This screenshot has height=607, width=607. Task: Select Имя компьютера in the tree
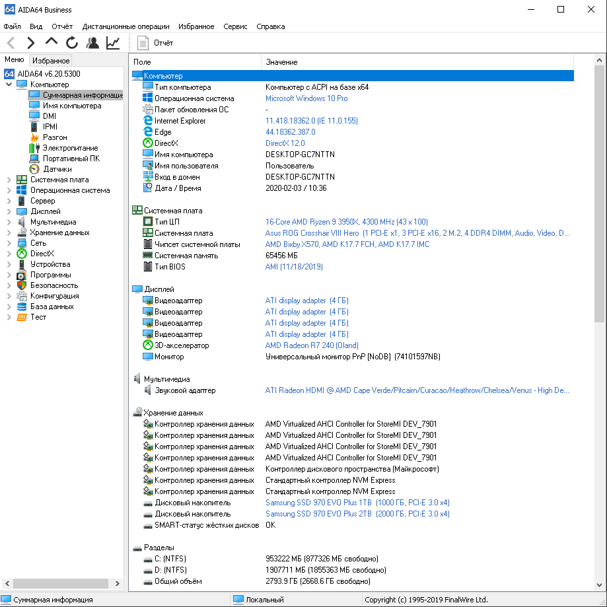[72, 105]
